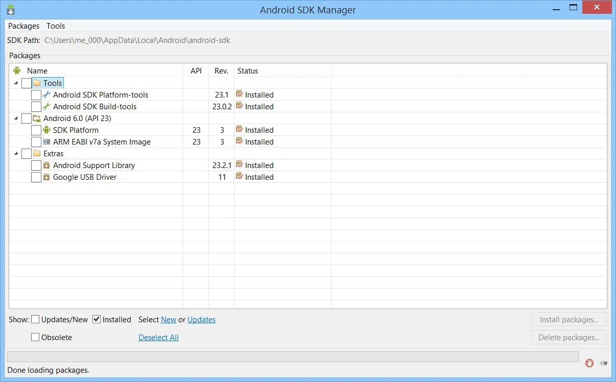Select the Android SDK Build-tools row text
Viewport: 616px width, 382px height.
94,107
